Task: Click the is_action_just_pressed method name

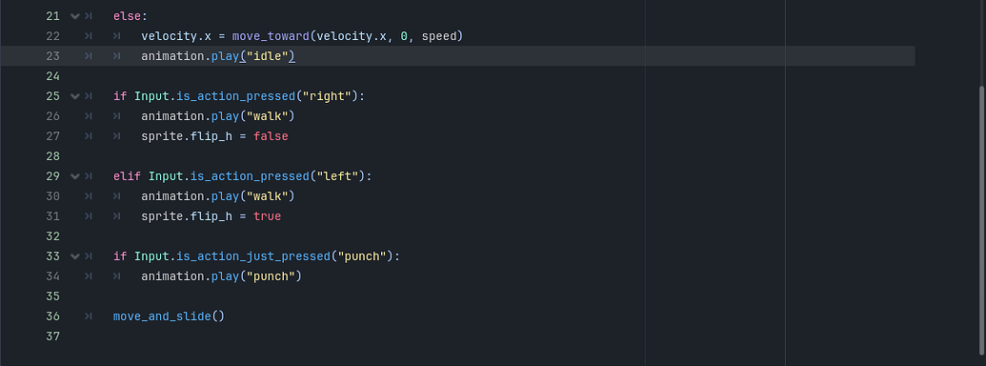Action: coord(253,256)
